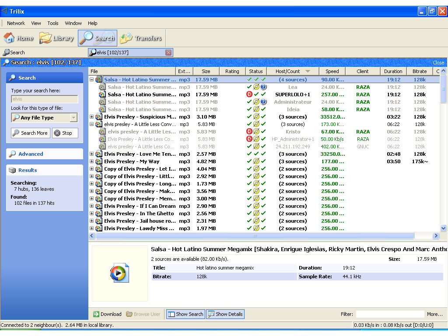Image resolution: width=448 pixels, height=336 pixels.
Task: Click the Download green arrow icon
Action: pos(96,314)
